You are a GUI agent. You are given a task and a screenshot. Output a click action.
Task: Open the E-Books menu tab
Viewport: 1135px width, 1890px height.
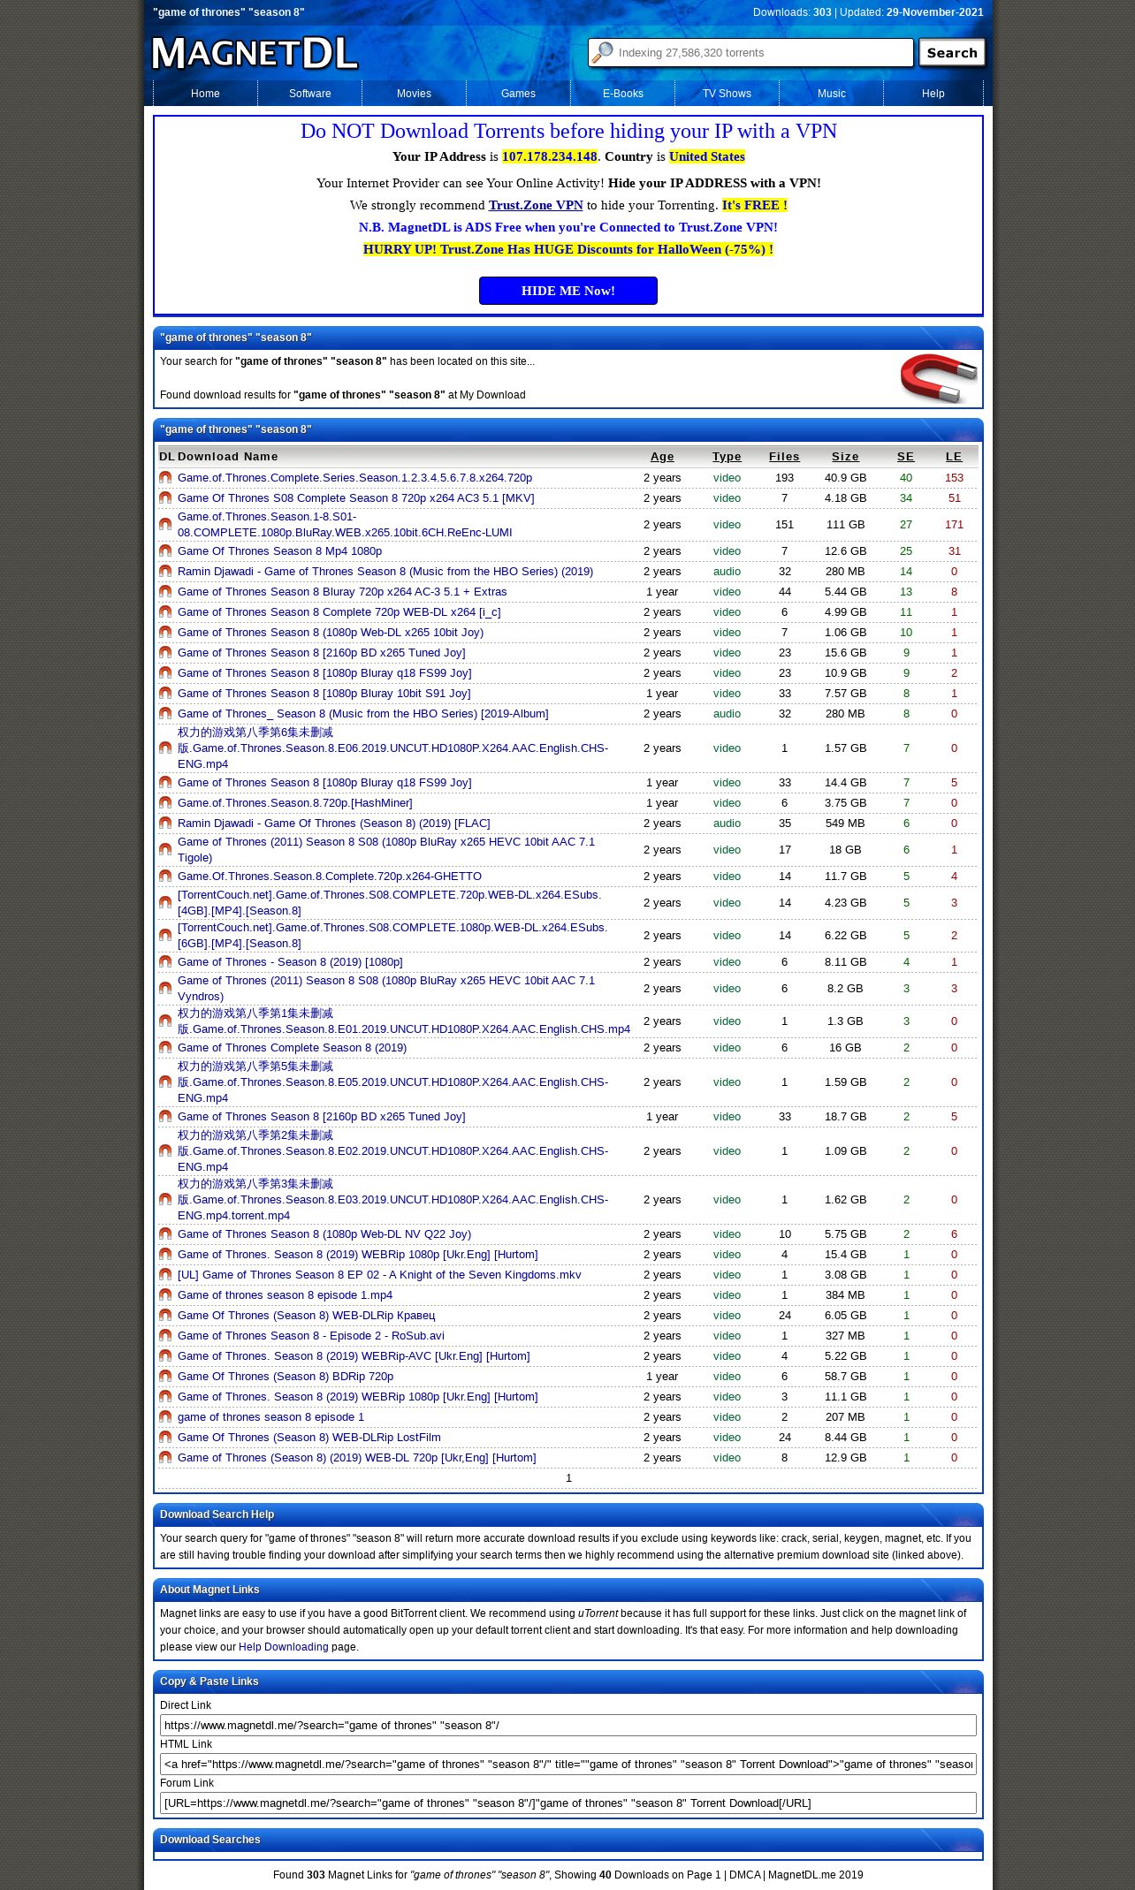click(622, 94)
